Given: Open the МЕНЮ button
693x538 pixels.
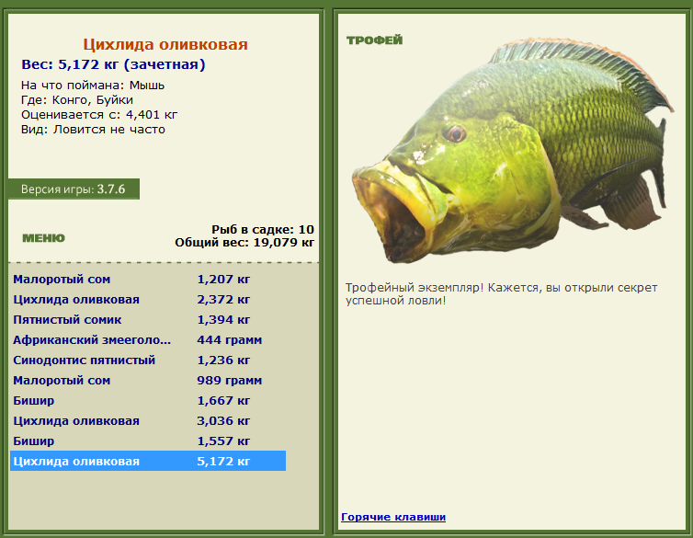Looking at the screenshot, I should 43,238.
